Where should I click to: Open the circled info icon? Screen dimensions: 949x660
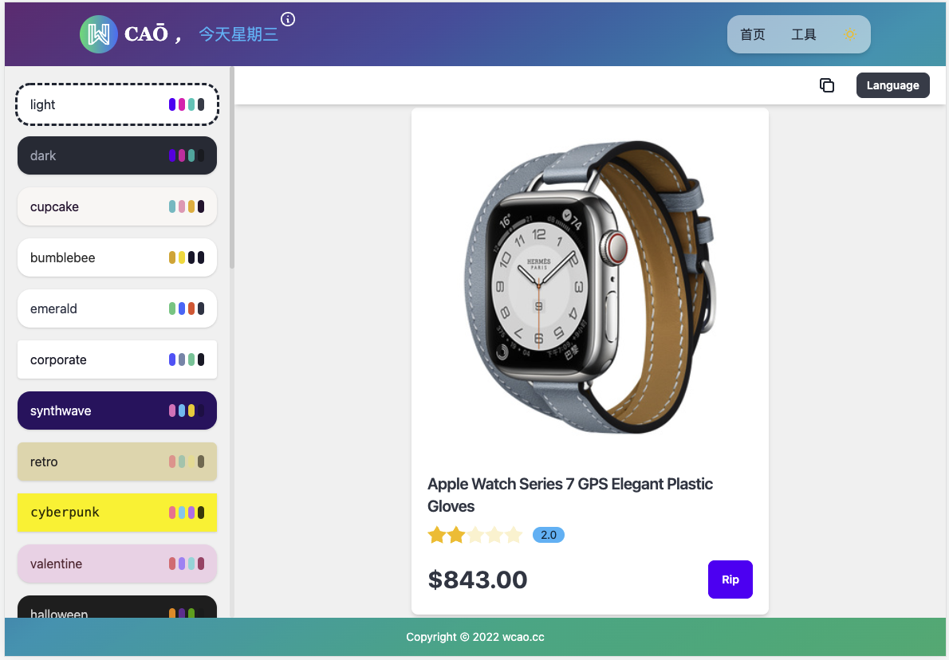[288, 19]
